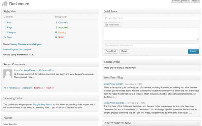Open the Help dropdown
The width and height of the screenshot is (202, 126).
point(195,1)
